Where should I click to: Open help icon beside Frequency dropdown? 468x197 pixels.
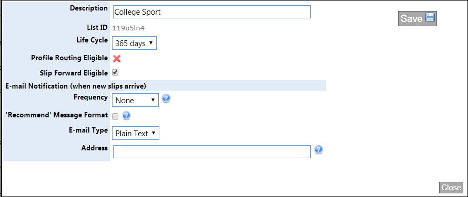pyautogui.click(x=166, y=98)
